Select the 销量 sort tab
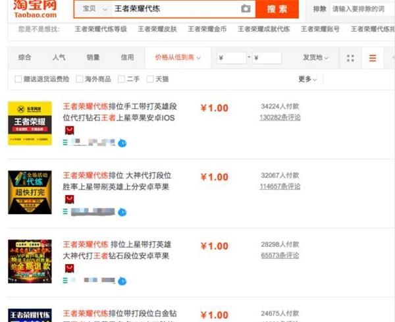This screenshot has height=322, width=395. [93, 58]
